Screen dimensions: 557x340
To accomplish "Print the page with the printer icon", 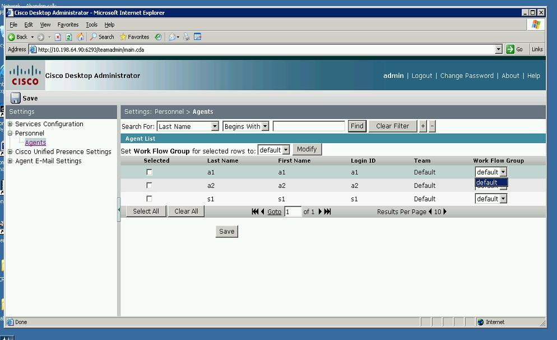I will (x=186, y=37).
